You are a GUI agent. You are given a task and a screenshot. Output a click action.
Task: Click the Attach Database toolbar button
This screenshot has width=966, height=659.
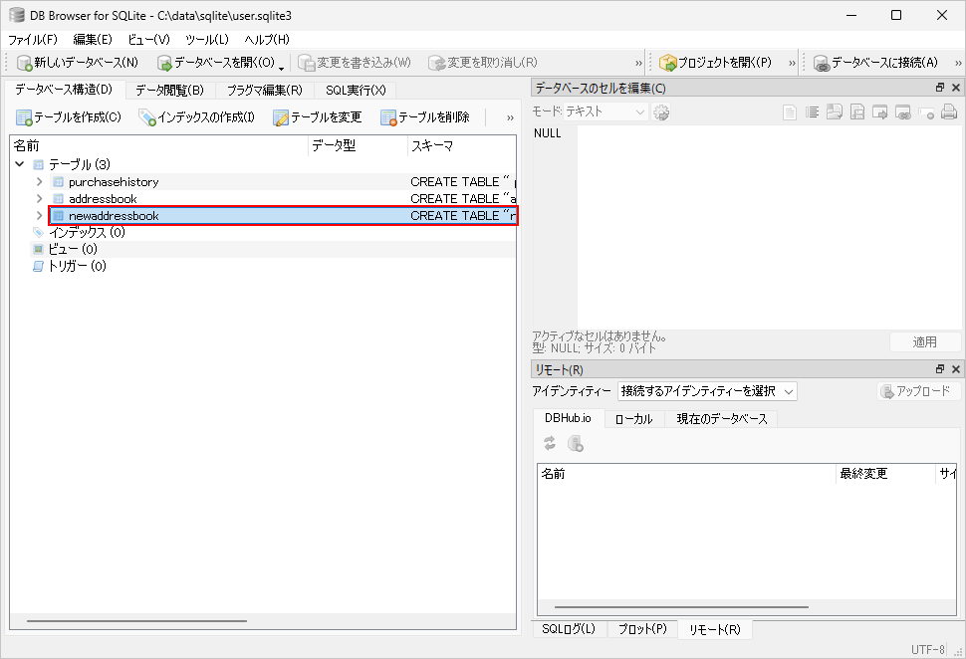(875, 63)
